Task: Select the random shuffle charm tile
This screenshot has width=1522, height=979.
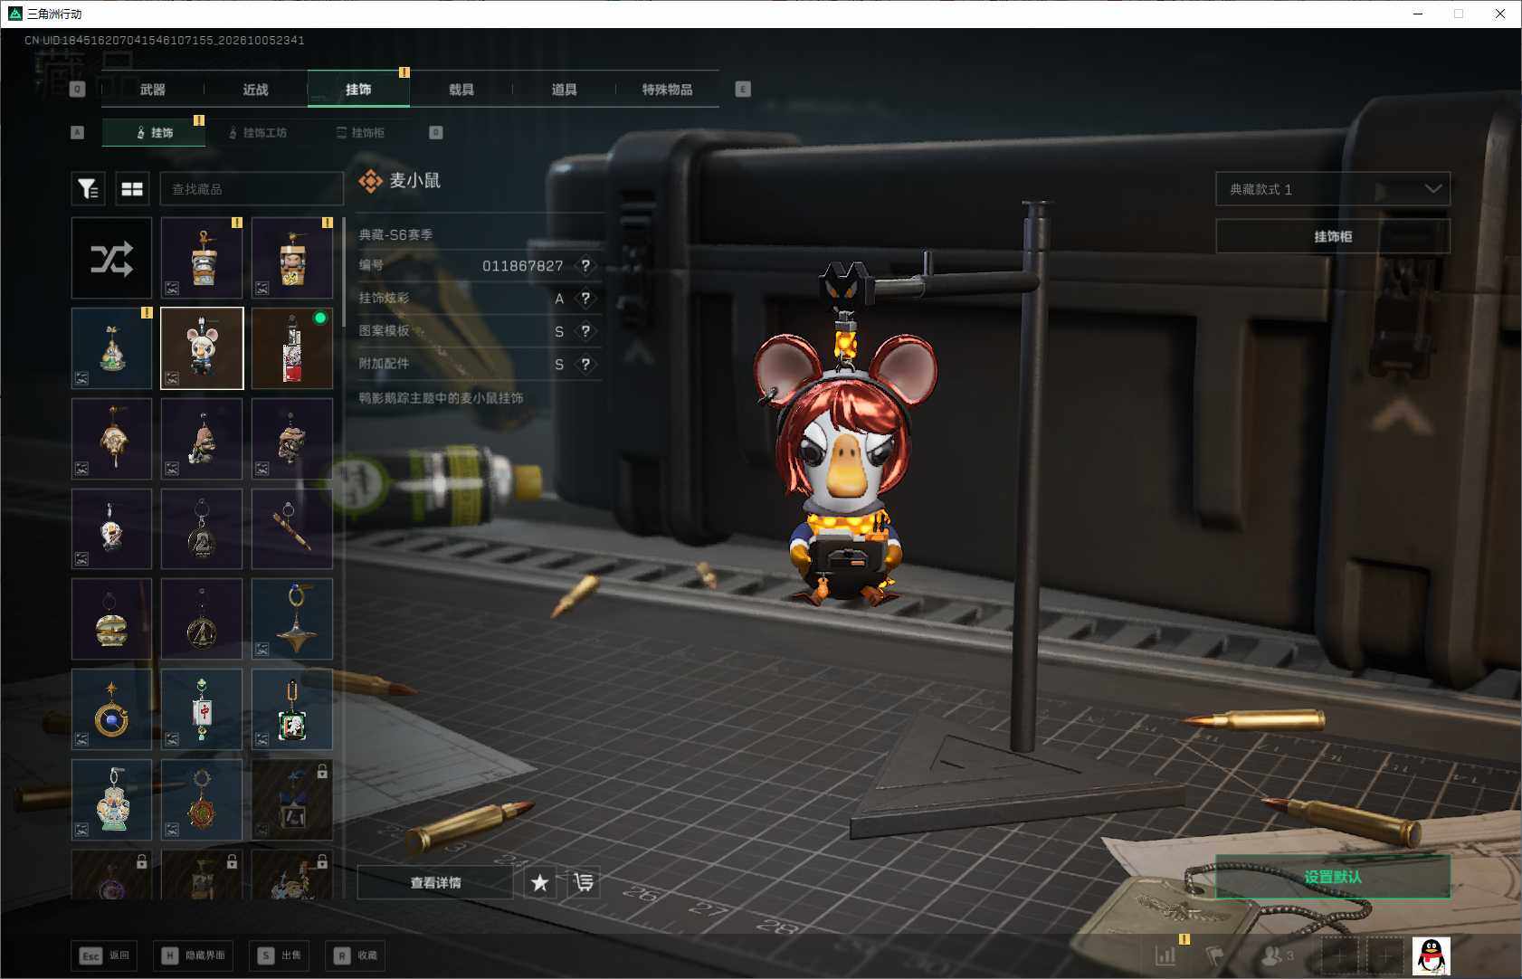Action: (111, 258)
